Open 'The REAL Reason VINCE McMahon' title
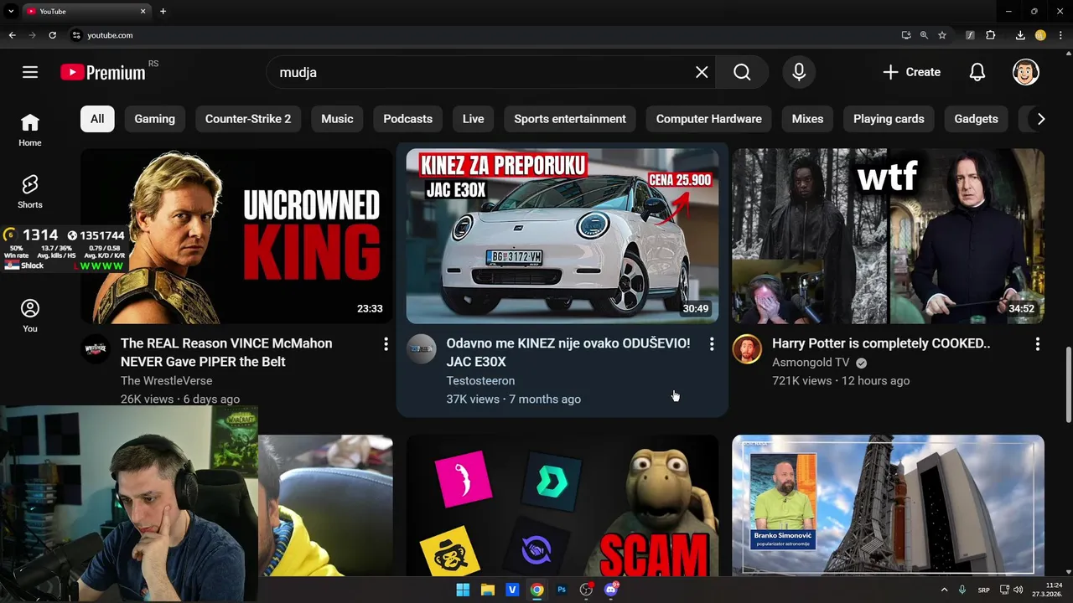 coord(226,353)
